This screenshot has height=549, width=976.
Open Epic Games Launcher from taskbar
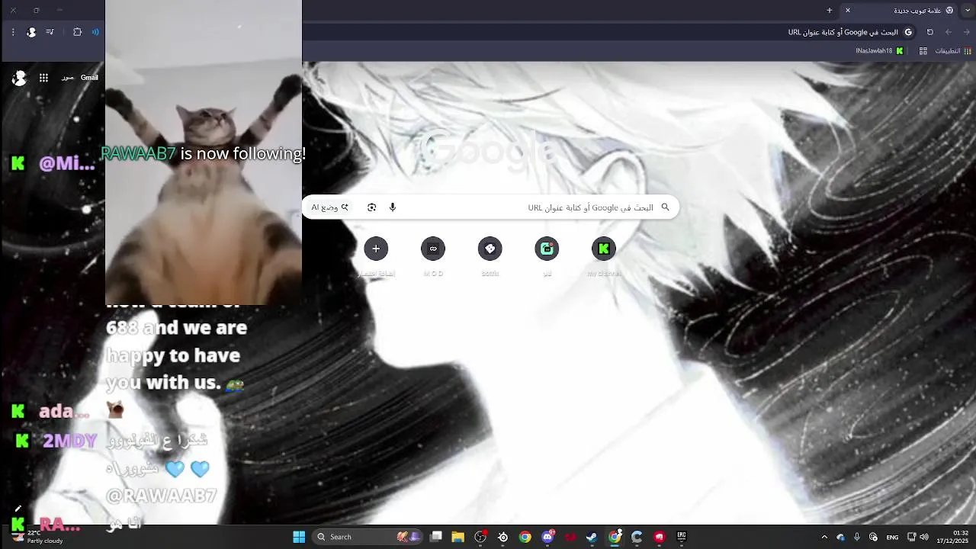(x=682, y=537)
